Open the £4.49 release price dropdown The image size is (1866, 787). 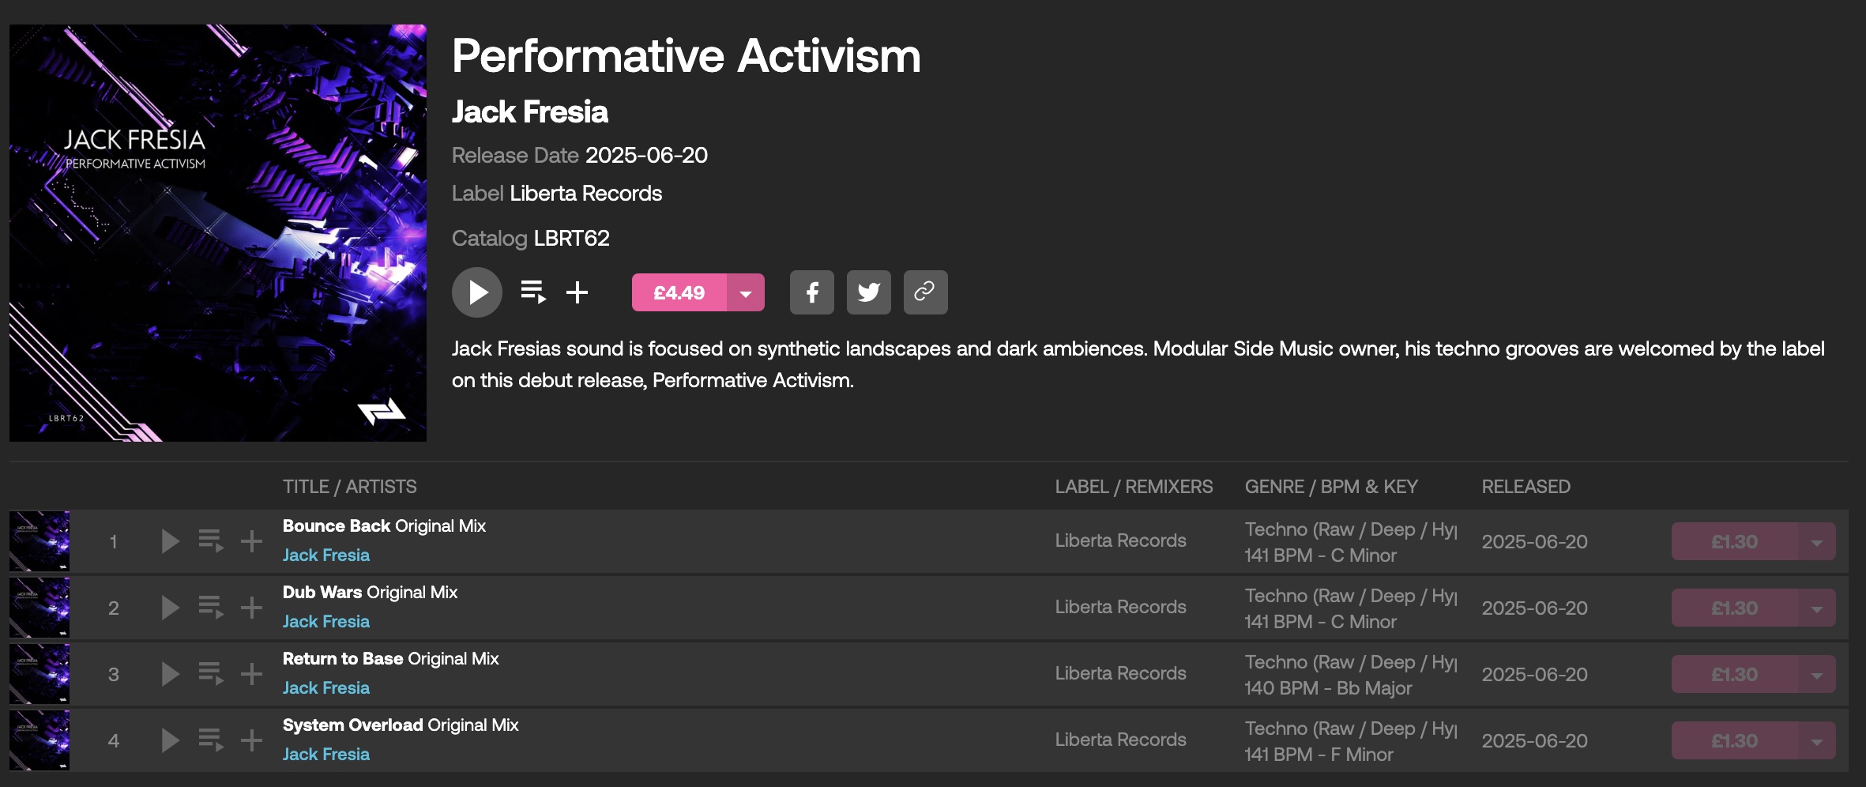click(746, 293)
